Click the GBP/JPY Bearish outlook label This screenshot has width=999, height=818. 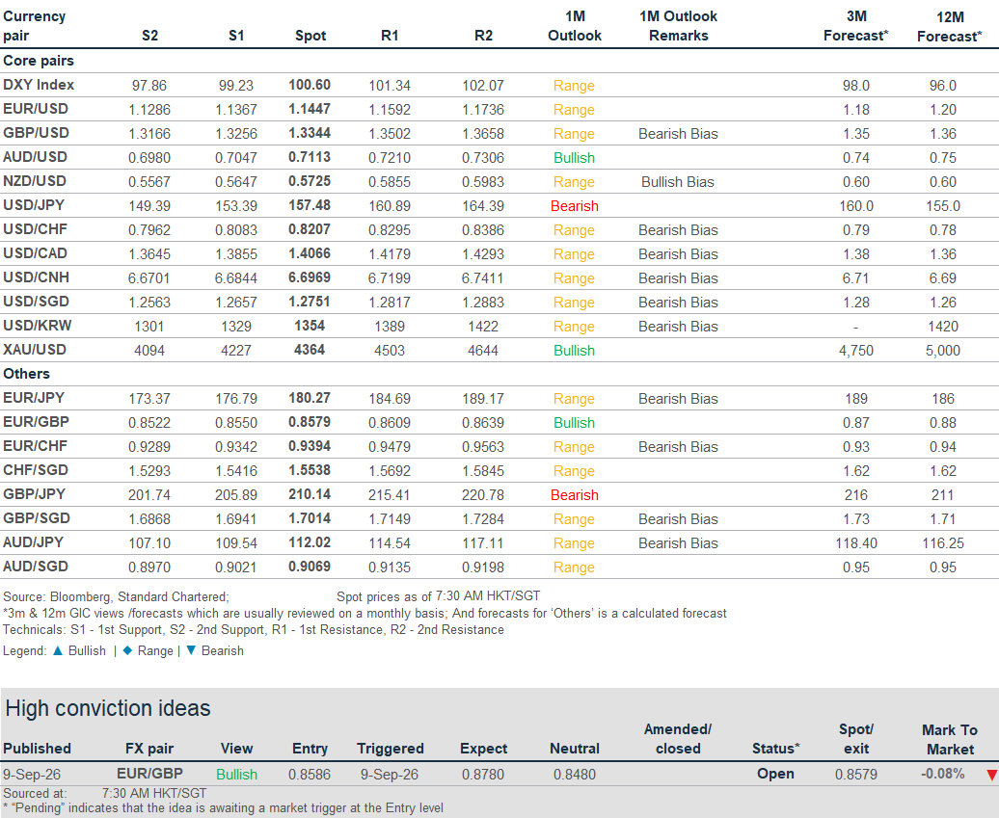click(574, 495)
